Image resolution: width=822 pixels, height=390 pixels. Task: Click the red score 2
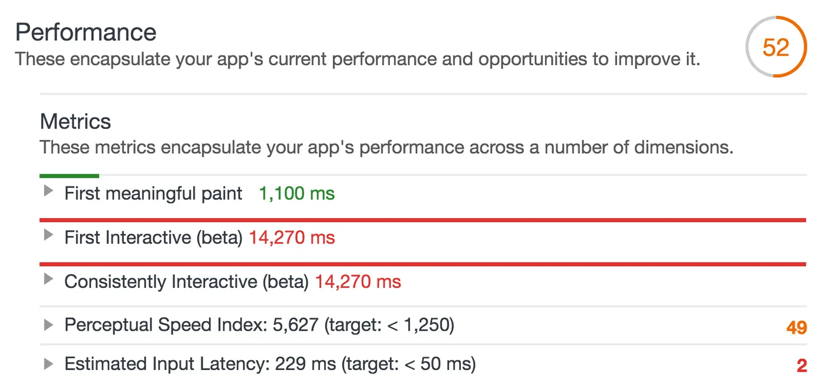coord(801,367)
